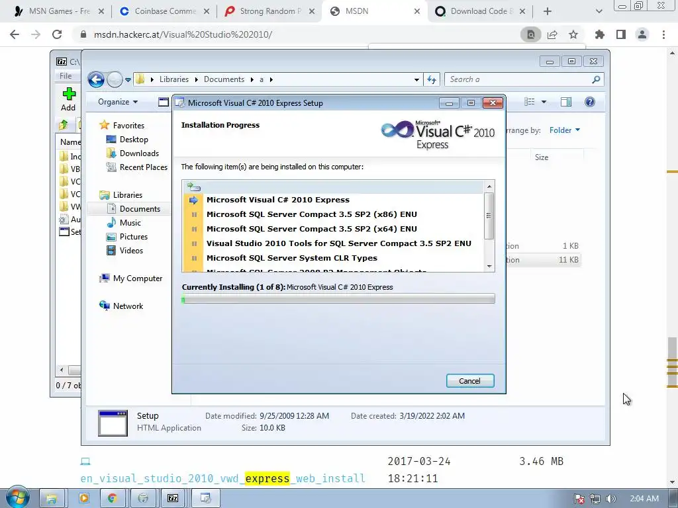The height and width of the screenshot is (508, 678).
Task: Open Favorites in navigation pane
Action: (128, 125)
